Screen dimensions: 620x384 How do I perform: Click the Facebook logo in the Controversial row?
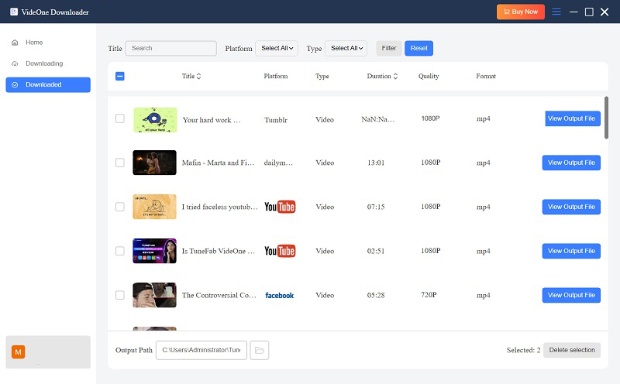point(279,295)
